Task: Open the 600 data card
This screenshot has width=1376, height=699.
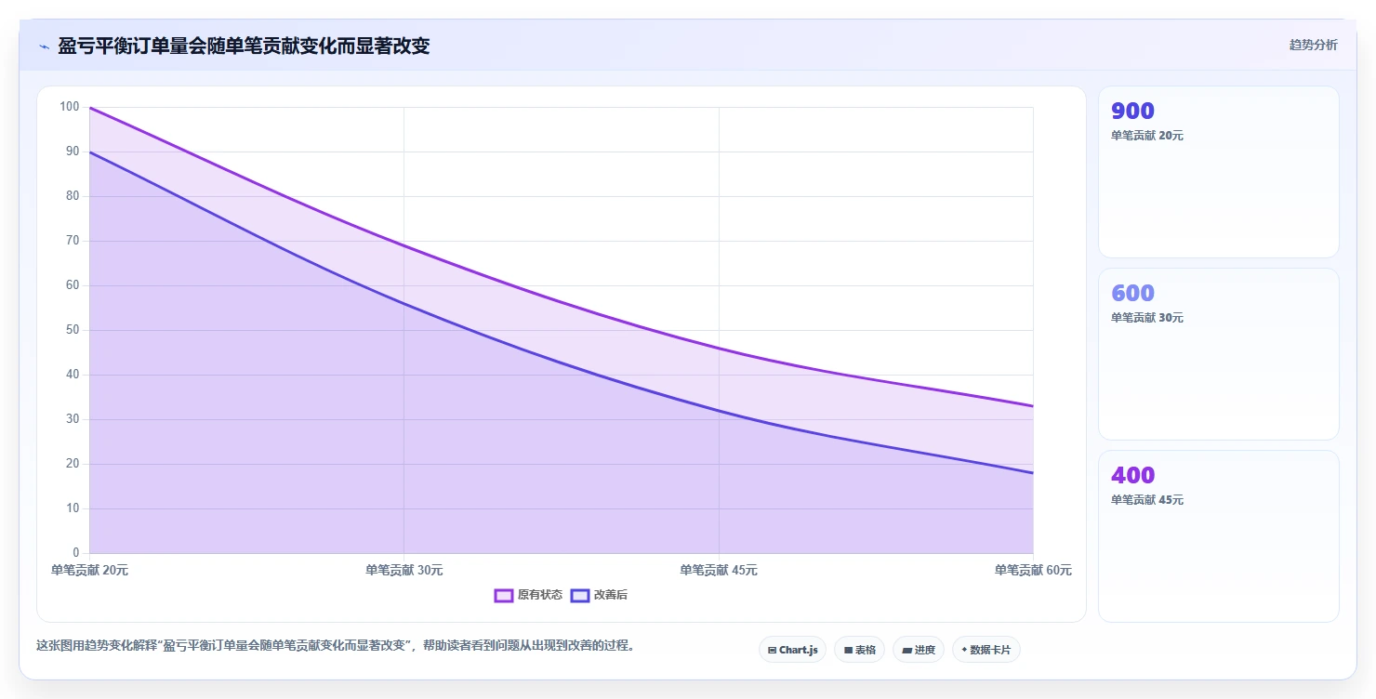Action: pos(1218,354)
